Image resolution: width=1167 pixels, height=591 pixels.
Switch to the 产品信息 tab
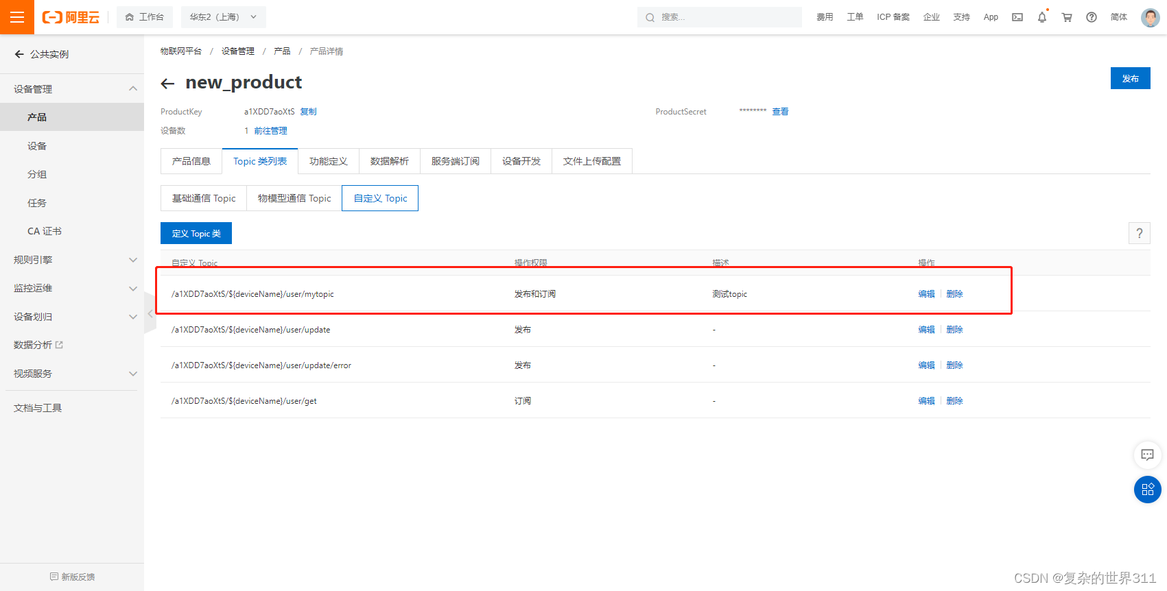pyautogui.click(x=191, y=161)
